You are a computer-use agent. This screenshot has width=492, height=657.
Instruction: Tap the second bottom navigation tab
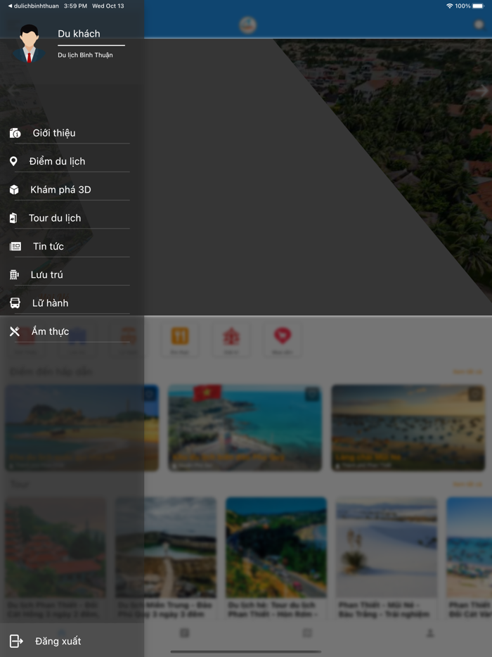184,633
